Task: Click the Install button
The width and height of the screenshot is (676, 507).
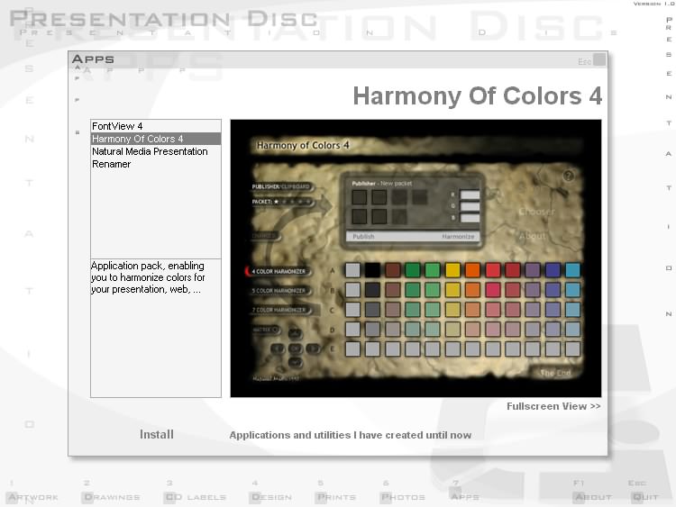Action: click(x=157, y=434)
